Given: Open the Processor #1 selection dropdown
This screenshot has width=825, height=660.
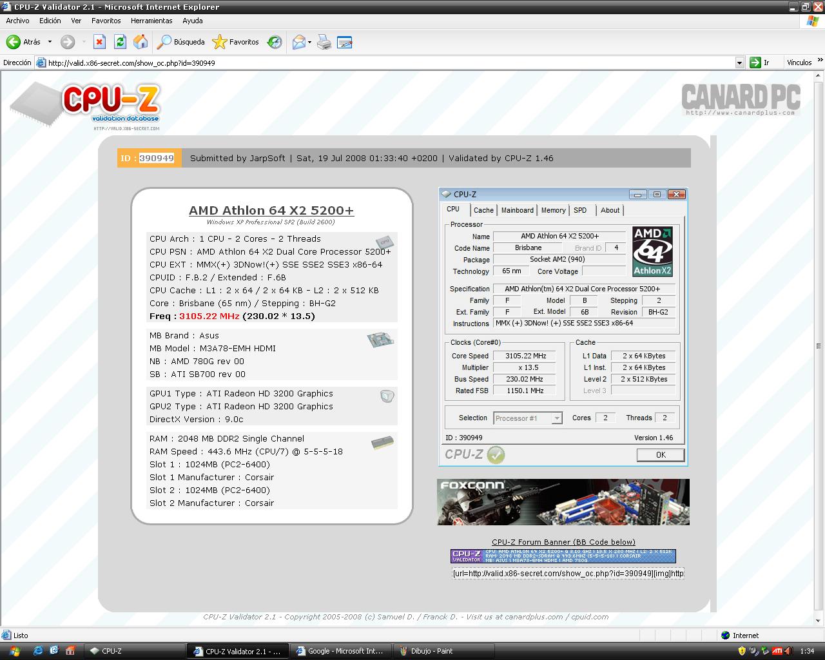Looking at the screenshot, I should [x=528, y=418].
